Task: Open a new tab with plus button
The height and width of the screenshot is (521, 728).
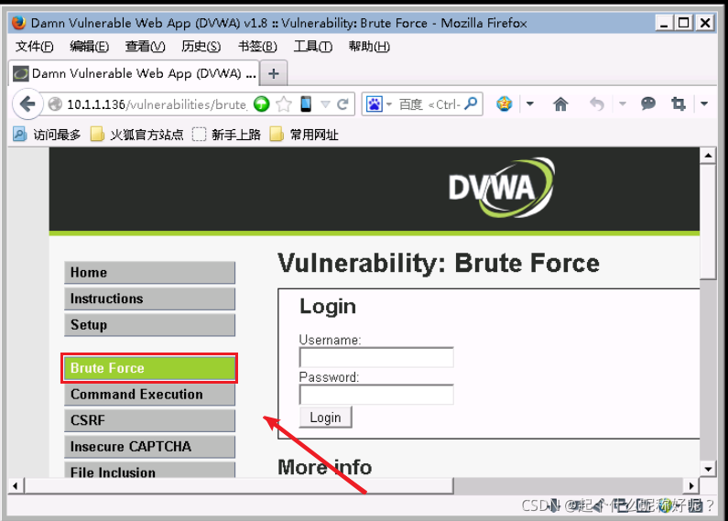Action: point(274,73)
